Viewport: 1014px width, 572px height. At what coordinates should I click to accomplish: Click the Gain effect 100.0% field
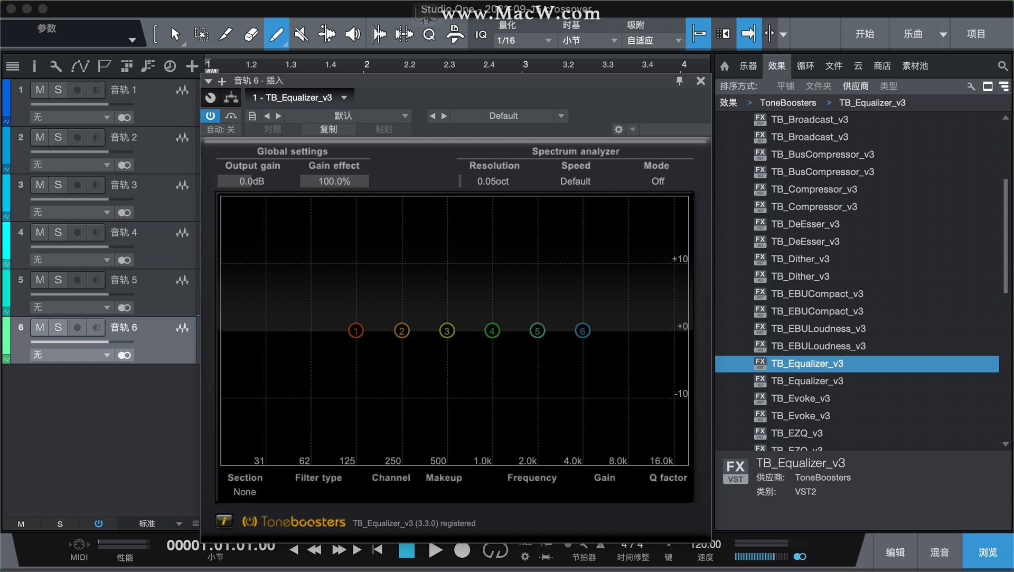(334, 181)
